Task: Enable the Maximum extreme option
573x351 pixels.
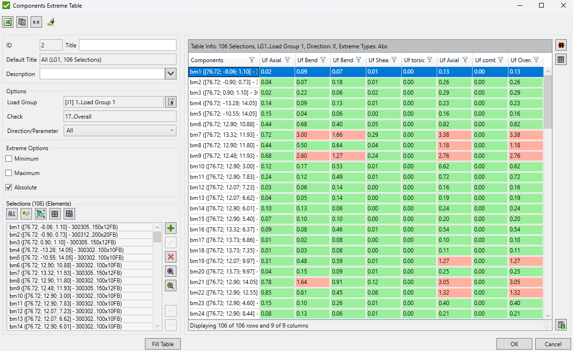Action: pyautogui.click(x=8, y=173)
